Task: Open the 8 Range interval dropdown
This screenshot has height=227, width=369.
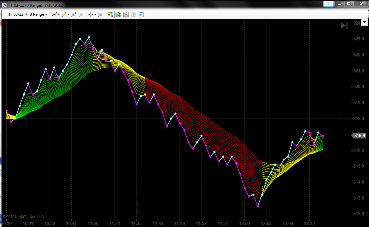Action: (x=39, y=14)
